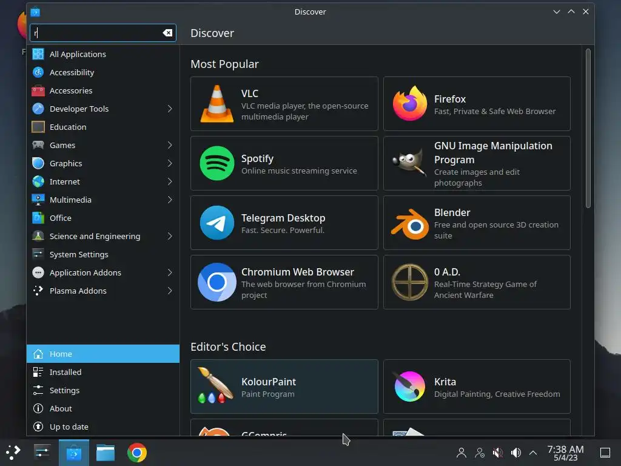Click the Discover icon in title bar

pos(35,12)
